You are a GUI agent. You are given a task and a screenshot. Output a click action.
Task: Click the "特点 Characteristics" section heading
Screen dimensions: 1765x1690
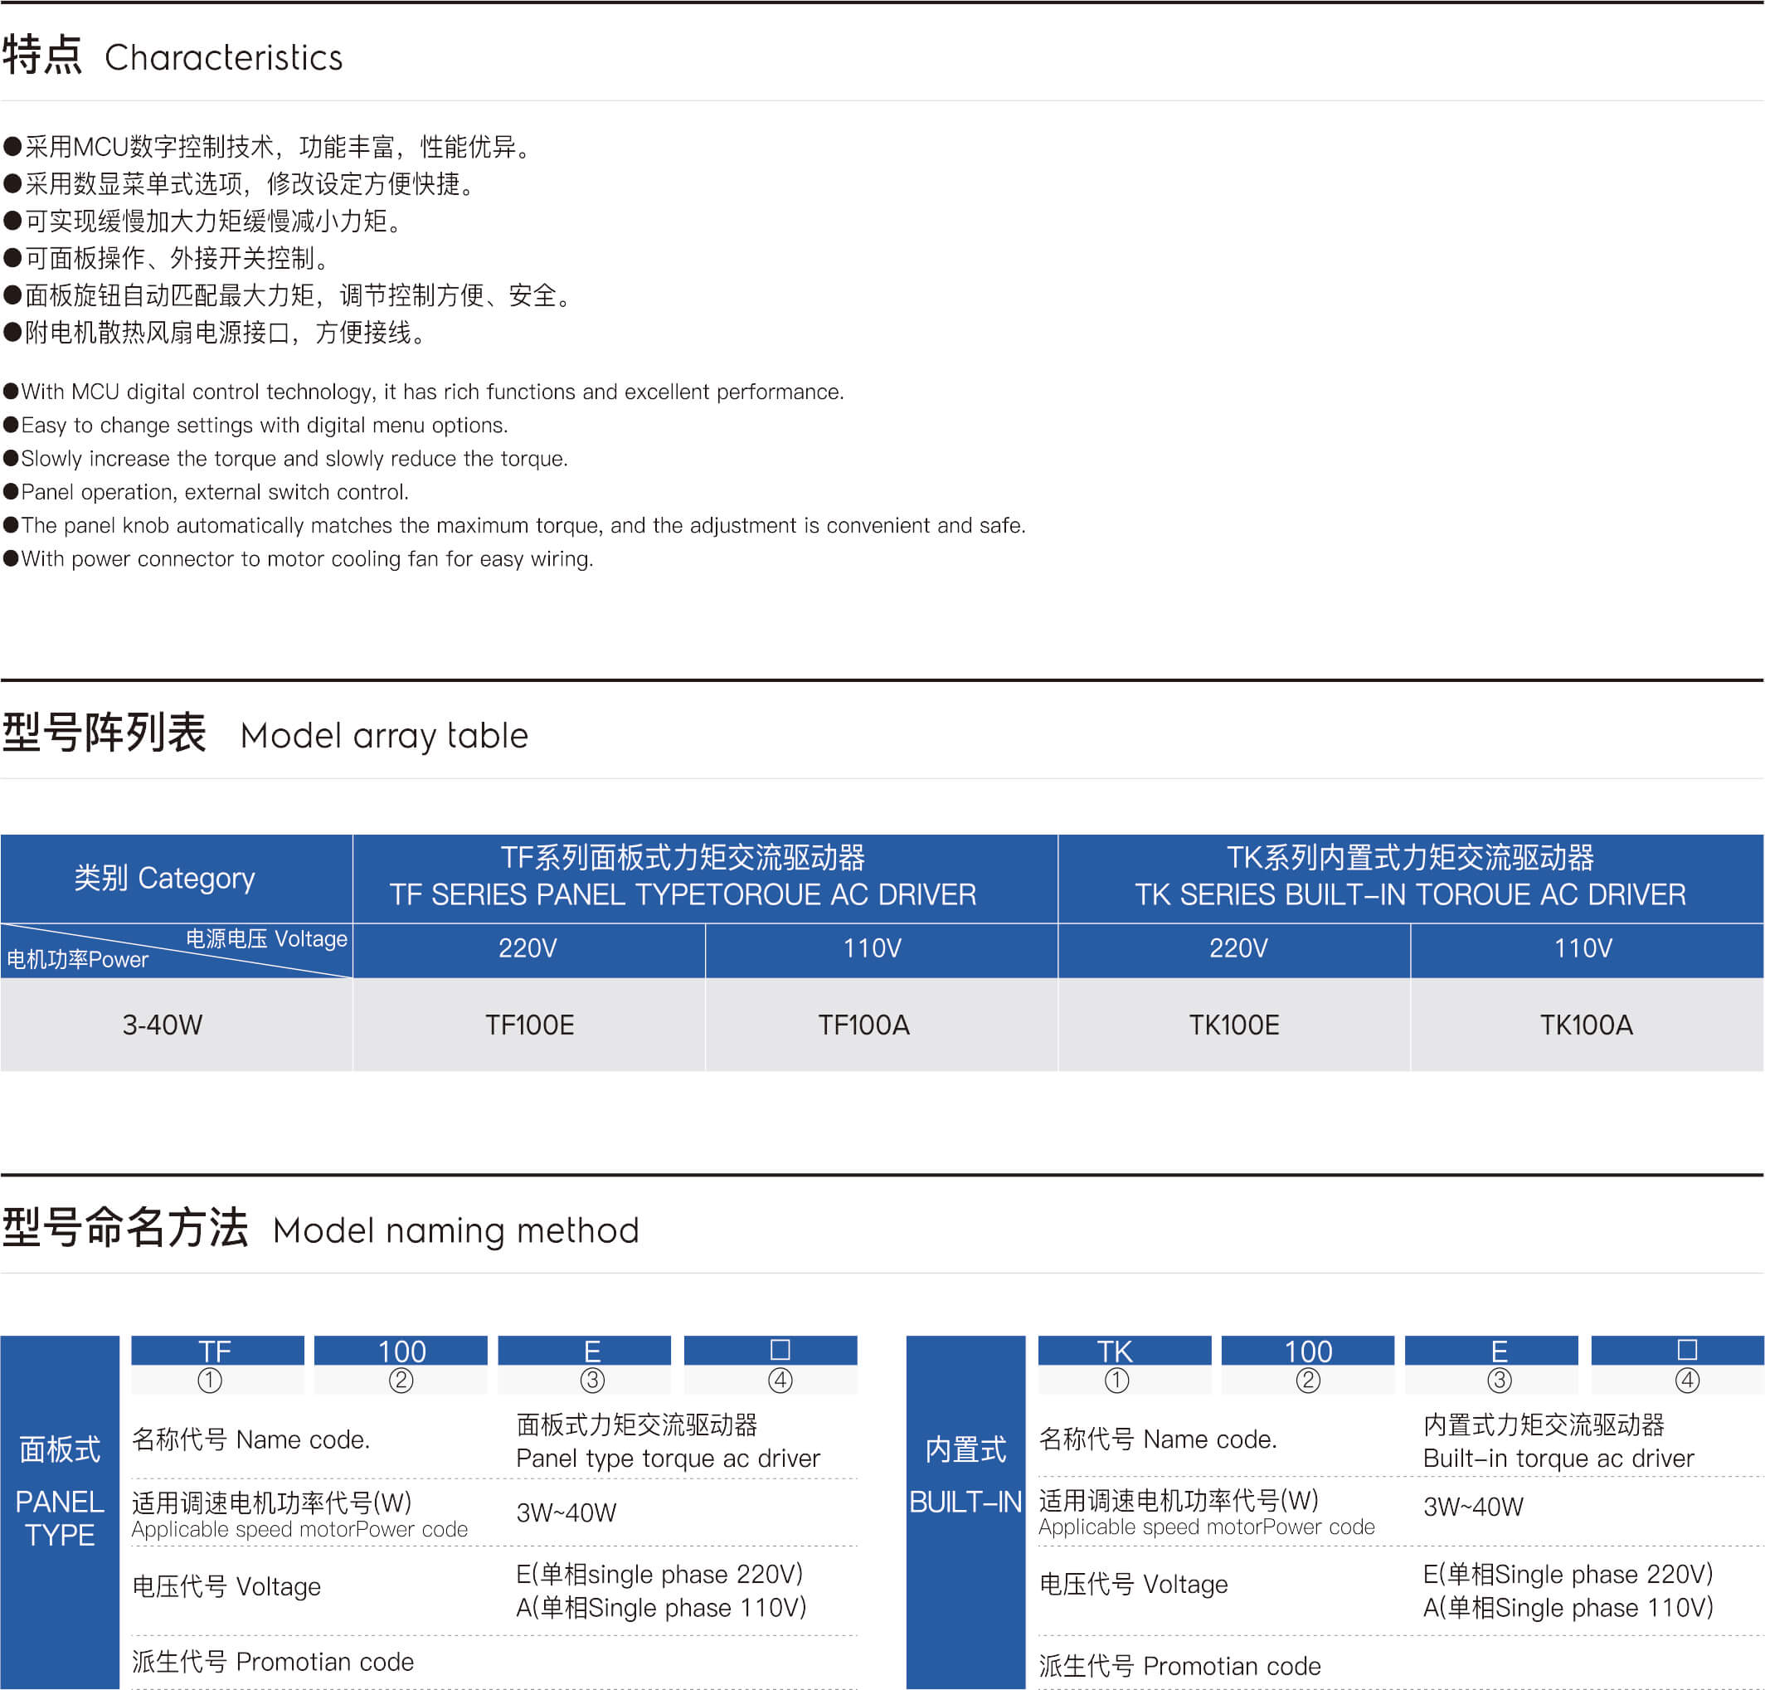pyautogui.click(x=172, y=56)
